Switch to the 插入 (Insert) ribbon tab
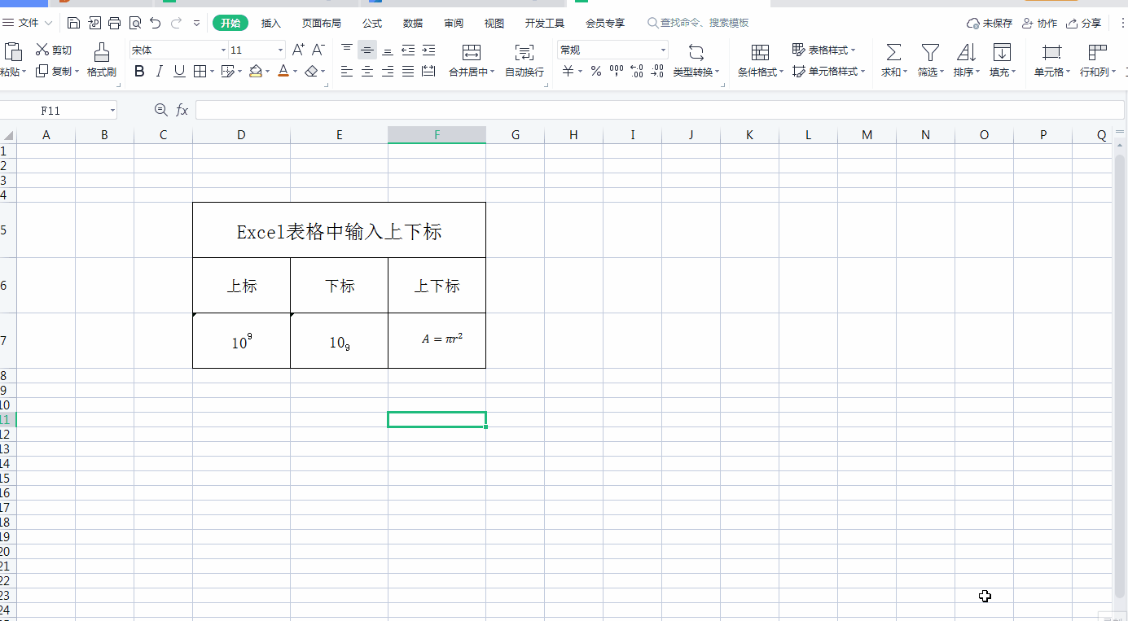Image resolution: width=1128 pixels, height=621 pixels. point(270,23)
